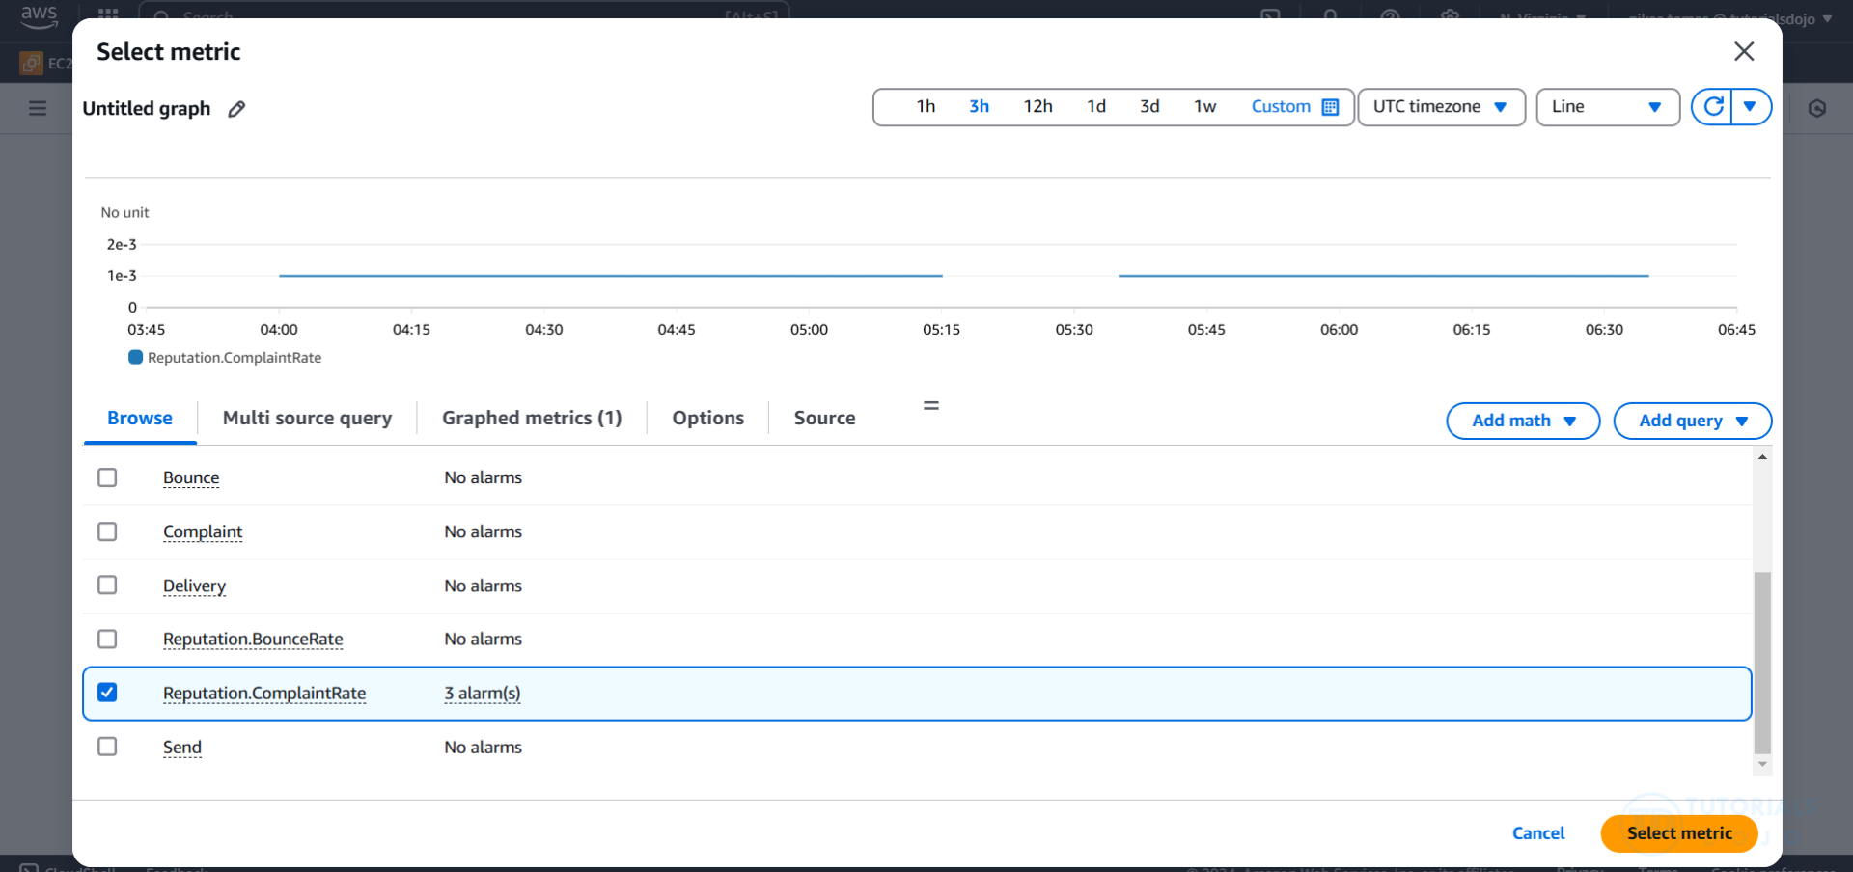Click 'No alarms' text in Send row
Viewport: 1853px width, 872px height.
click(x=483, y=747)
